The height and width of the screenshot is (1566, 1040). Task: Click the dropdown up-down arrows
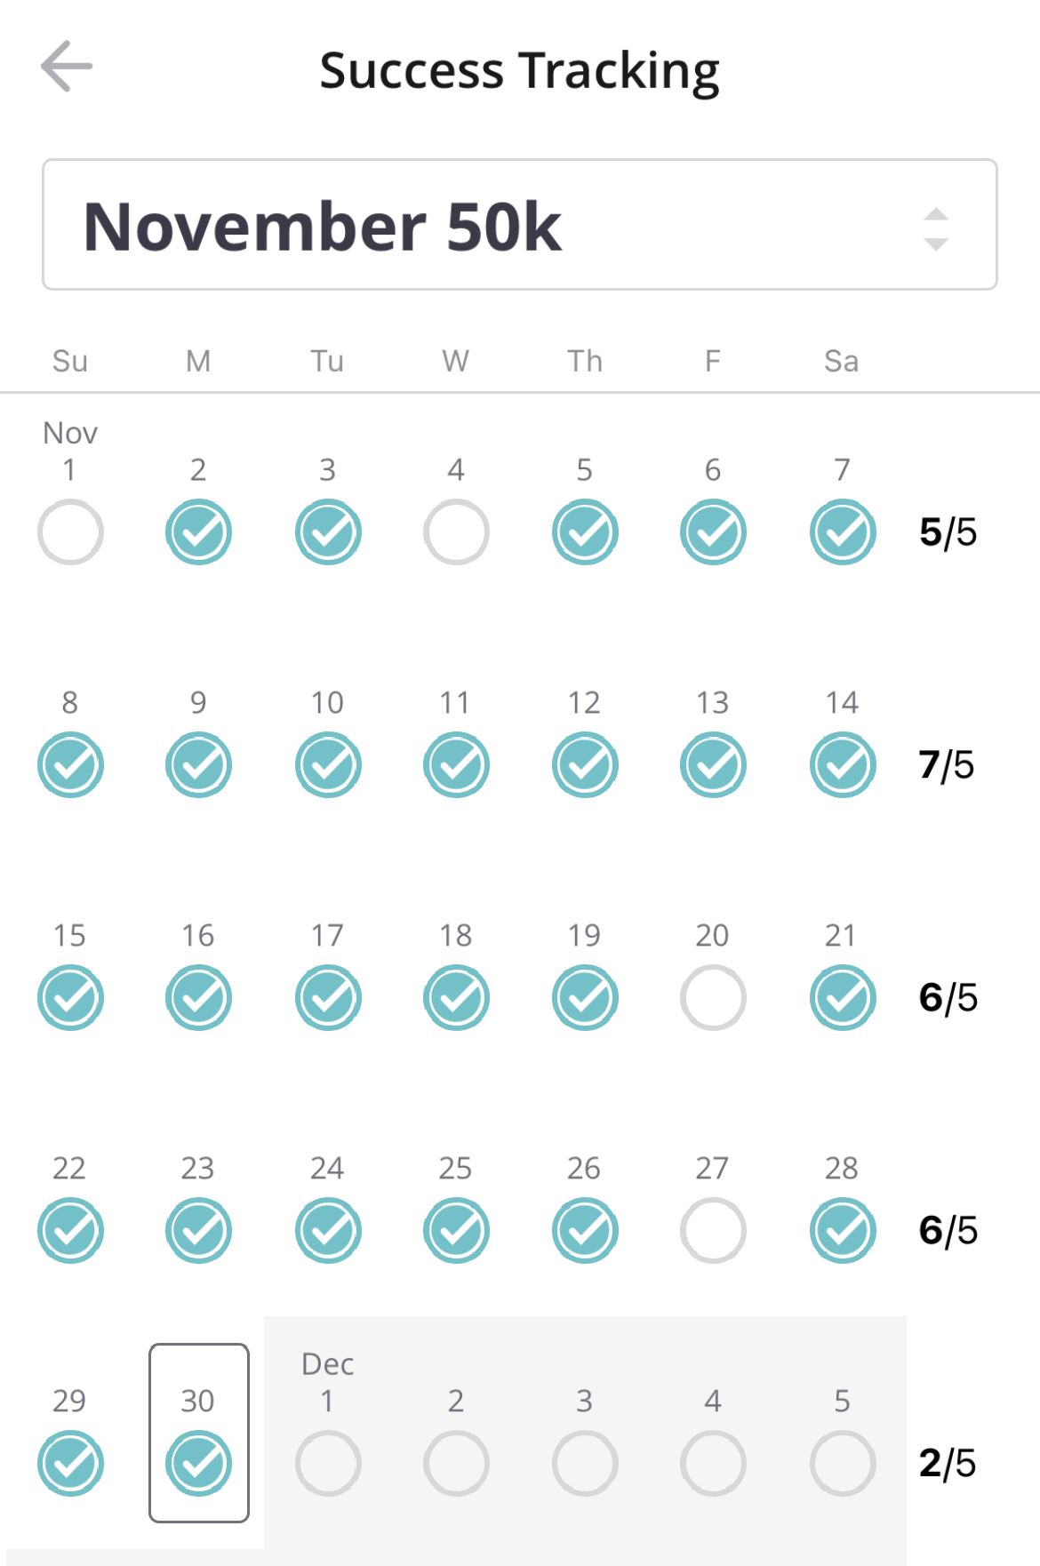point(935,228)
